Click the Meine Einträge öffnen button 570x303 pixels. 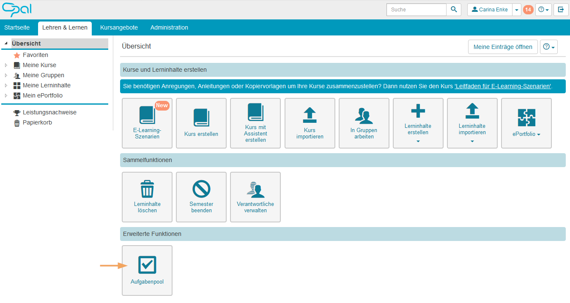[503, 47]
